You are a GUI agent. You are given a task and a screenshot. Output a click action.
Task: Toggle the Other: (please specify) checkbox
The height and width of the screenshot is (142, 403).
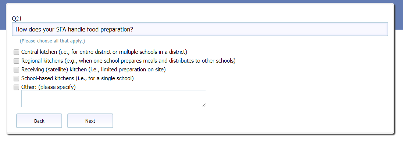(x=17, y=87)
